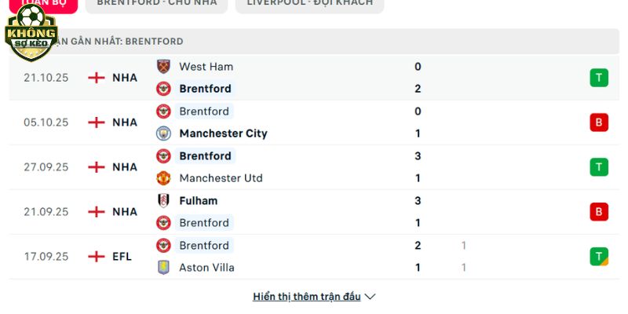The height and width of the screenshot is (314, 628).
Task: Click Brentford crest in West Ham match
Action: coord(163,89)
